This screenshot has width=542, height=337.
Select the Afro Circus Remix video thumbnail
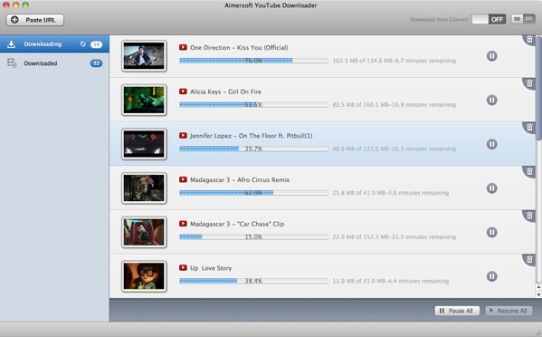pyautogui.click(x=144, y=188)
